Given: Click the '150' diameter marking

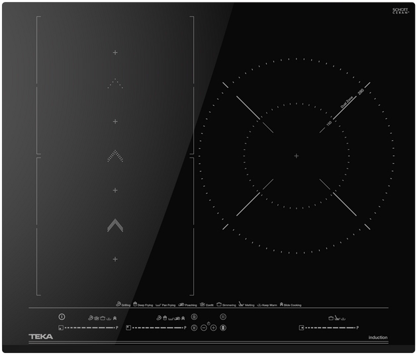Looking at the screenshot, I should (x=329, y=123).
